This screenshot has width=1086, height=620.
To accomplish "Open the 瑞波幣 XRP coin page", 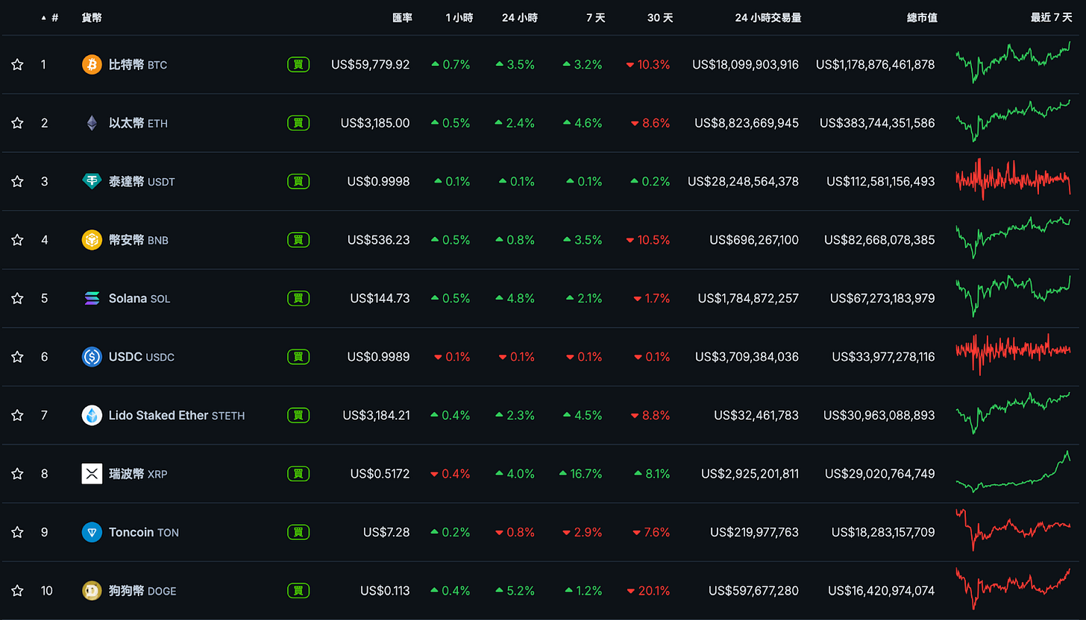I will (x=138, y=474).
